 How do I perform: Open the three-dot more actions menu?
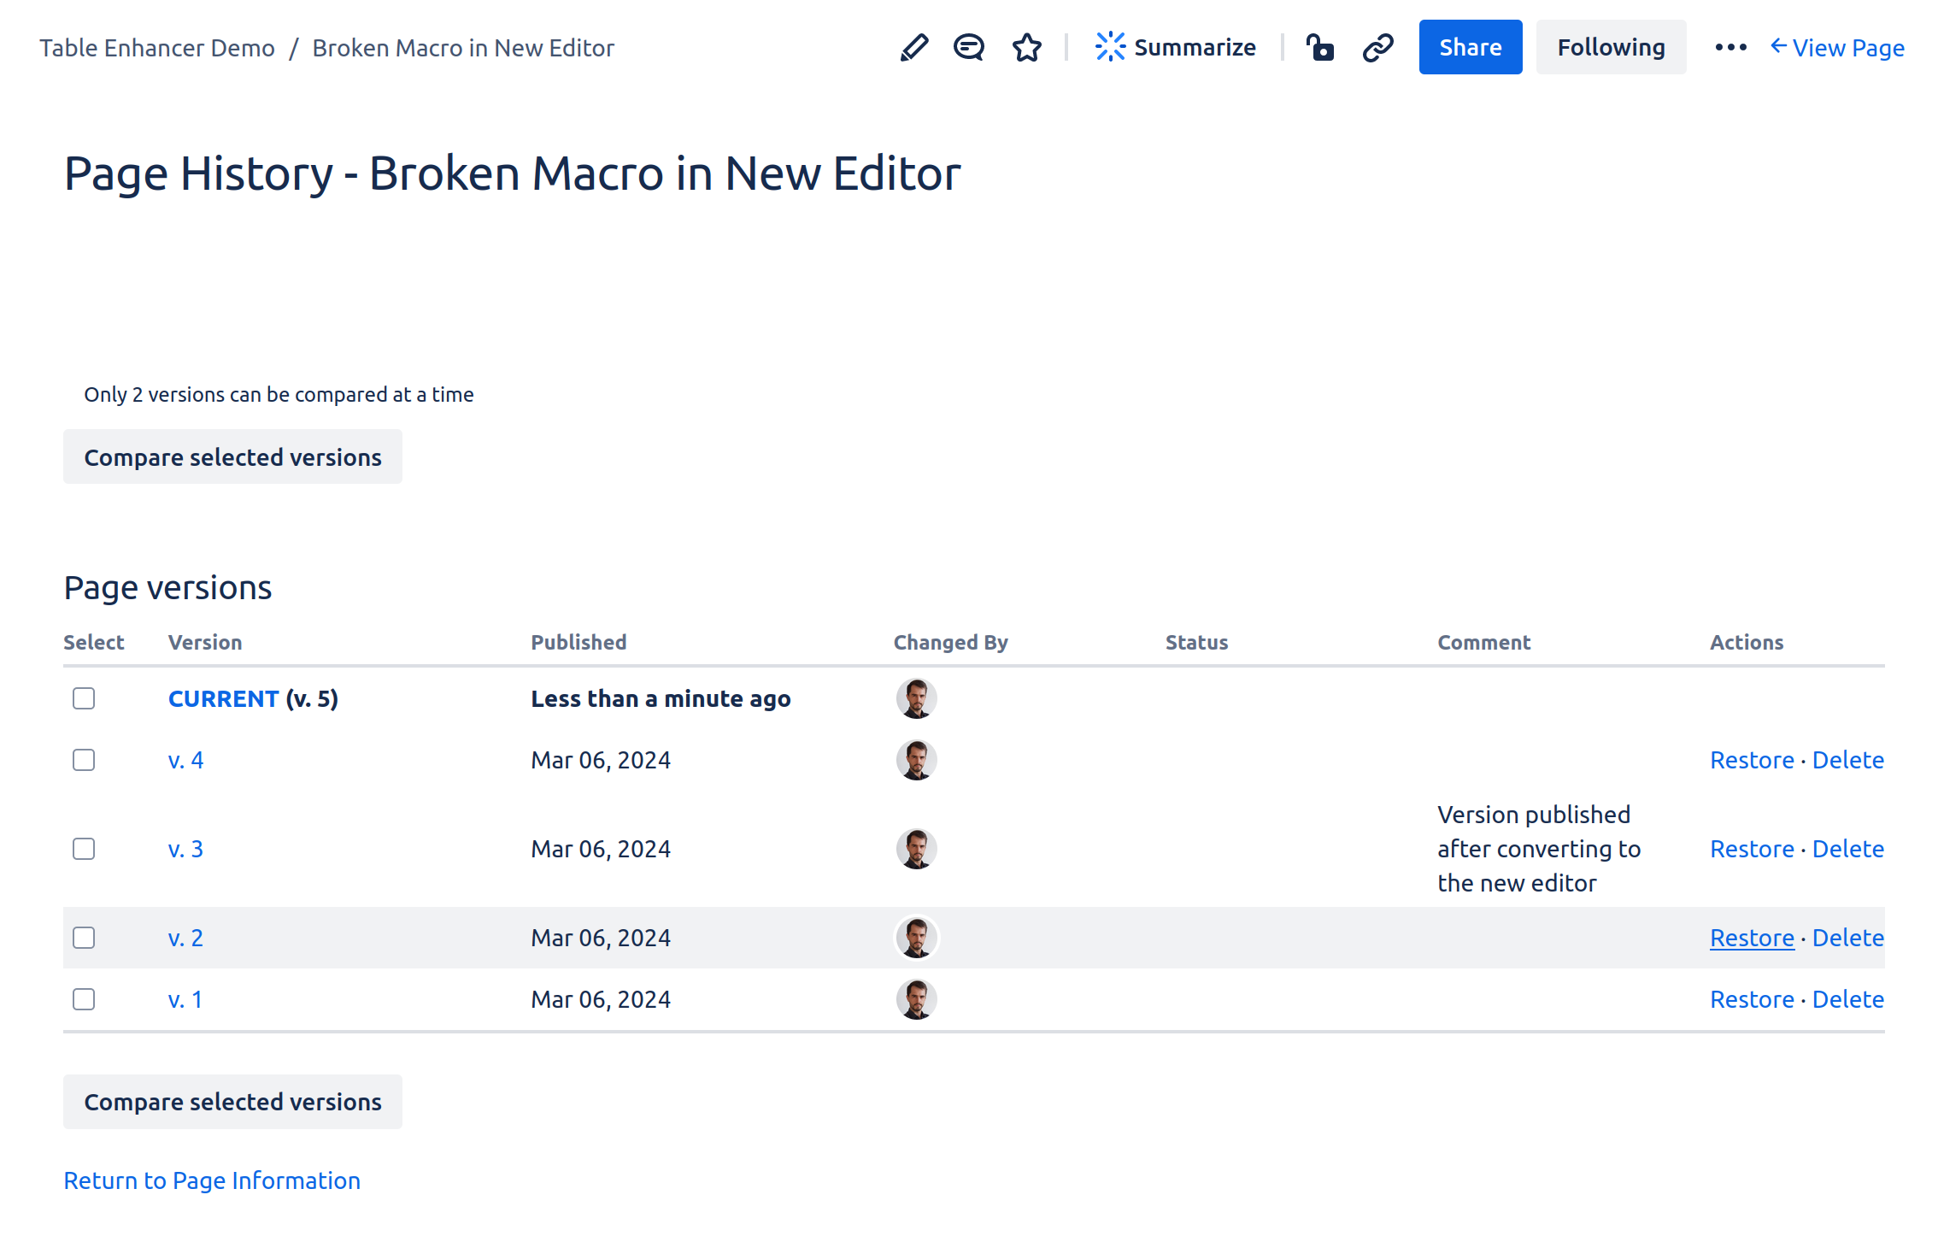point(1730,48)
